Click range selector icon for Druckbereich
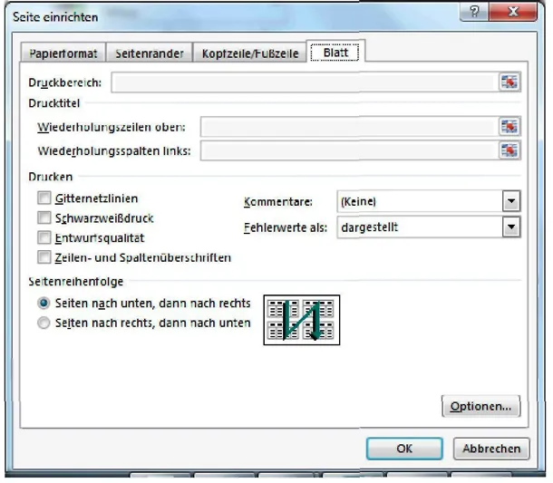 511,82
